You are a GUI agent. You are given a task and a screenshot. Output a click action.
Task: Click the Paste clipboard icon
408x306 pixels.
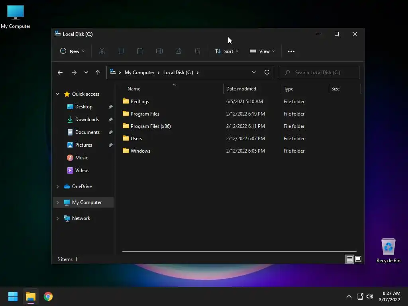140,51
